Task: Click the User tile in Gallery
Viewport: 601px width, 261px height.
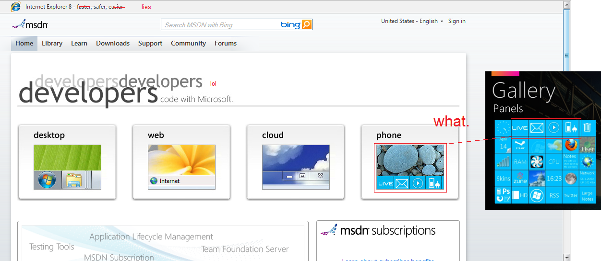Action: tap(587, 145)
